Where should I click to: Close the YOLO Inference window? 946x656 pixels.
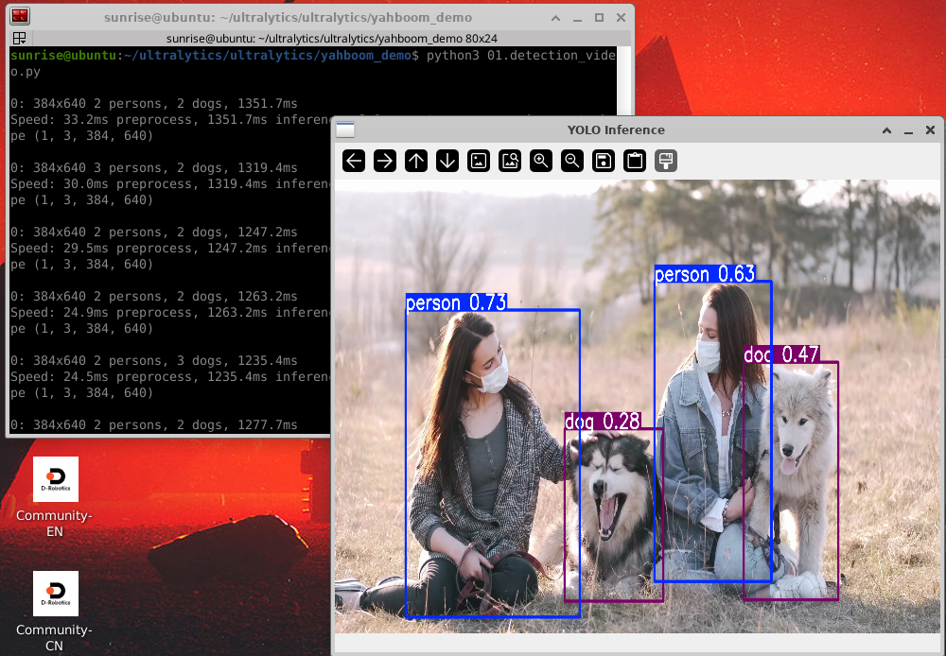[x=930, y=130]
